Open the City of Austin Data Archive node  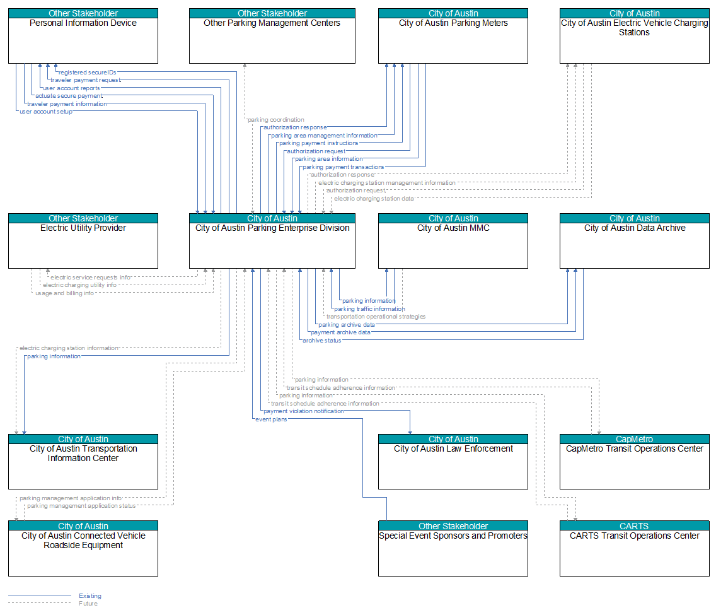tap(635, 241)
